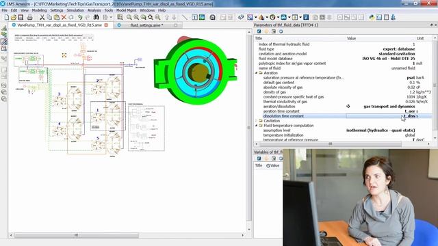
Task: Click the green Undo arrow icon
Action: tap(80, 17)
